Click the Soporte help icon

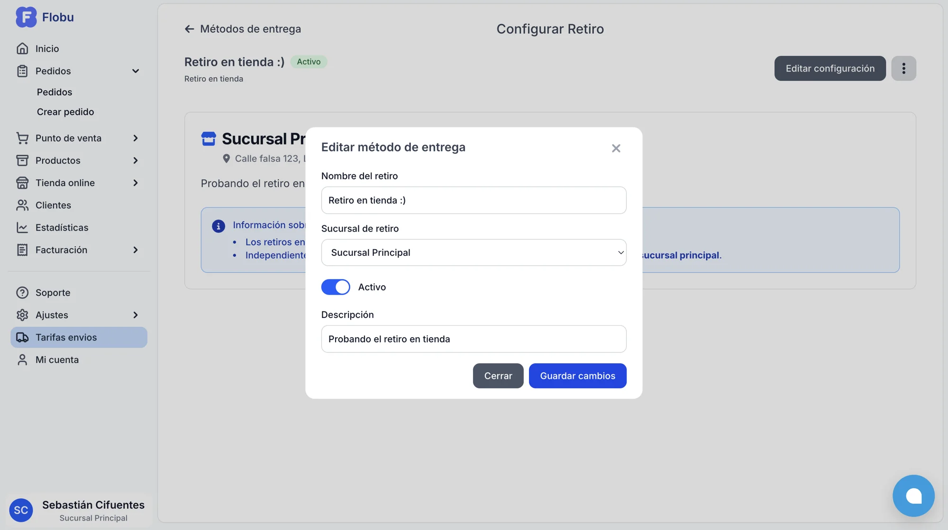tap(22, 292)
